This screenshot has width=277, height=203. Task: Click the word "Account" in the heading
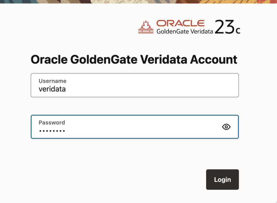coord(214,59)
